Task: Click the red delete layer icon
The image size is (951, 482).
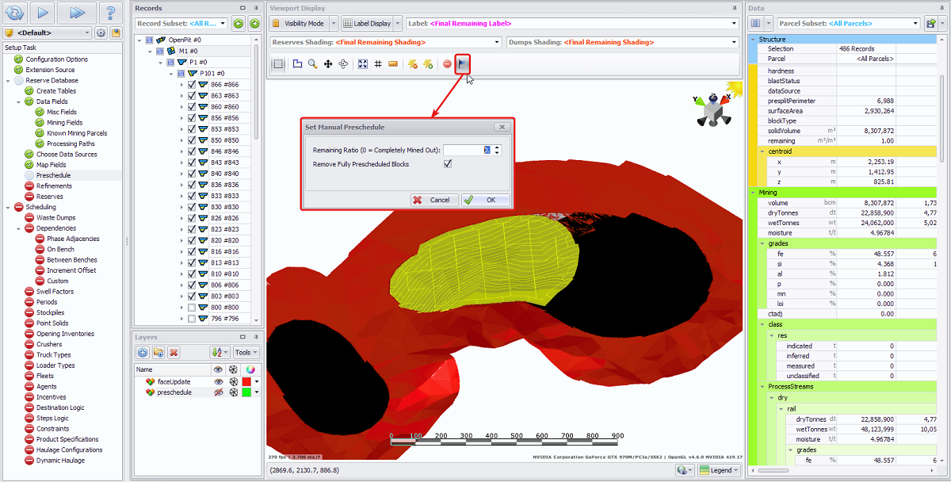Action: point(174,352)
